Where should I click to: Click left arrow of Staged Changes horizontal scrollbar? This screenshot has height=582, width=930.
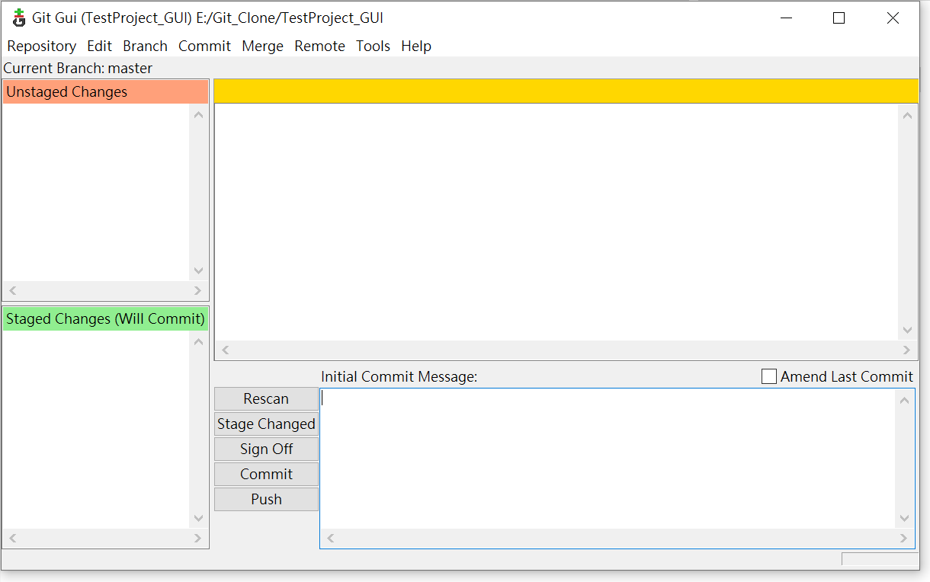click(x=12, y=538)
